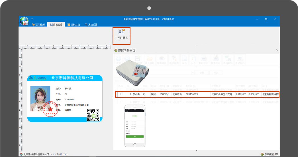Click the status bar globe icon beside 北京斯科德科技有限公司
The height and width of the screenshot is (157, 298).
click(x=21, y=154)
